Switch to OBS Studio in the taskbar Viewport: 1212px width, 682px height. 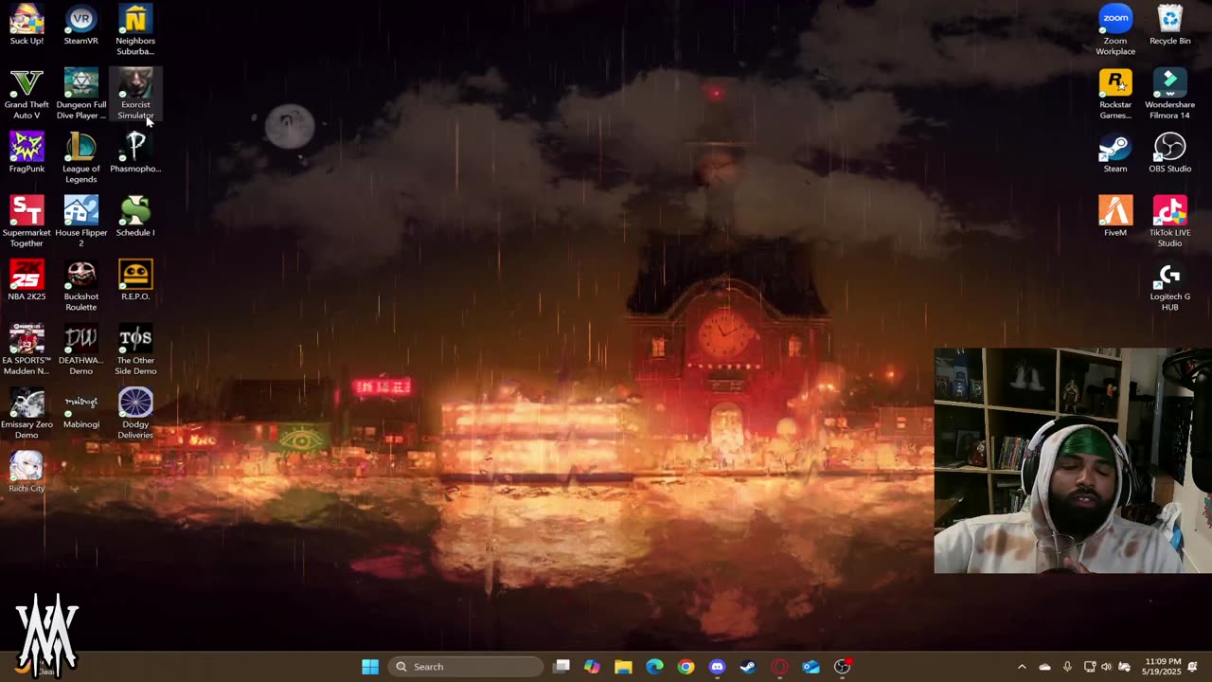click(842, 667)
